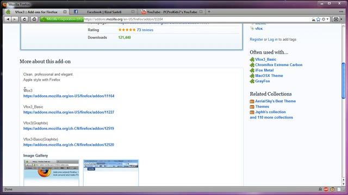This screenshot has width=348, height=195.
Task: Open the addon/11227 Vfox3_Basic link
Action: (x=69, y=112)
